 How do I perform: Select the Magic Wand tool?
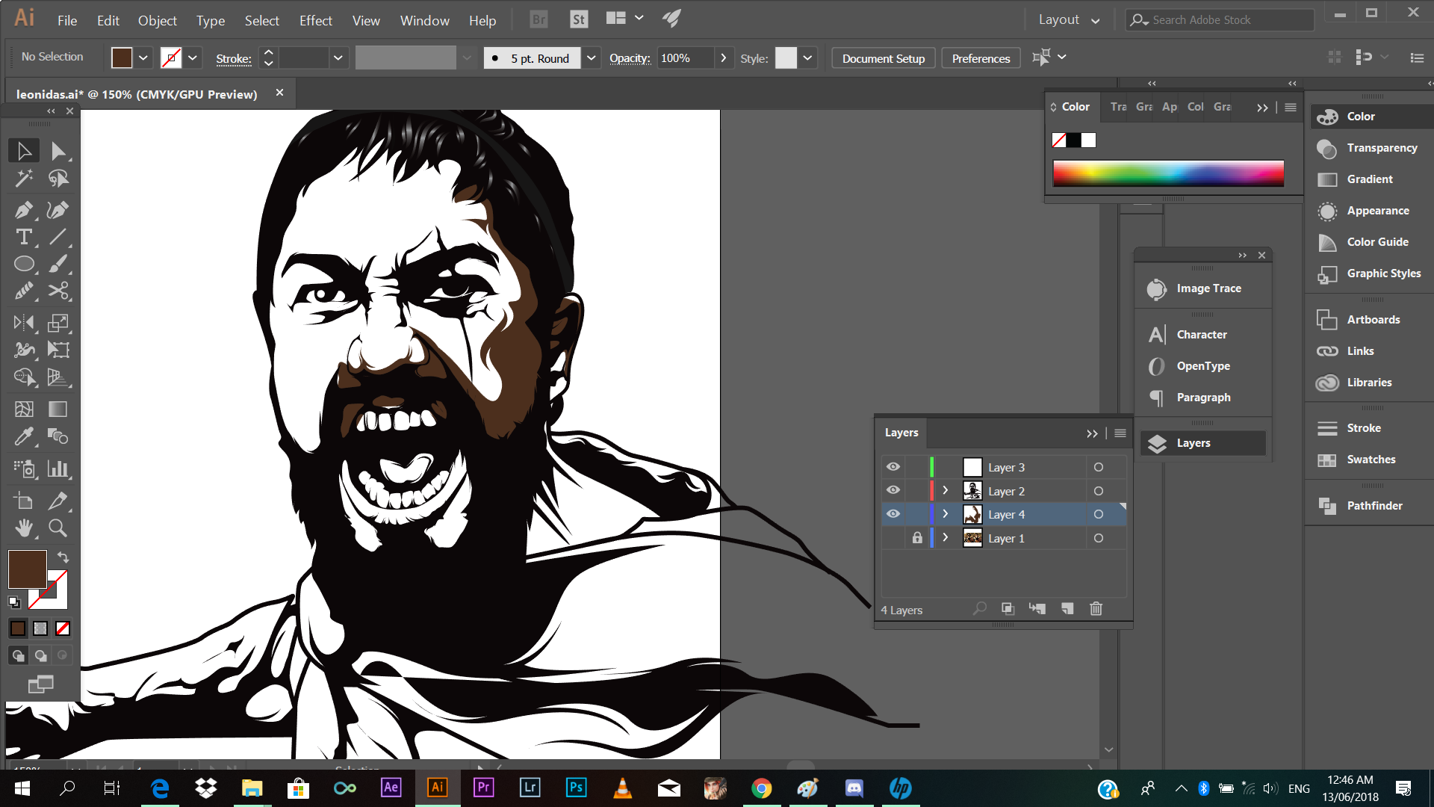coord(24,178)
